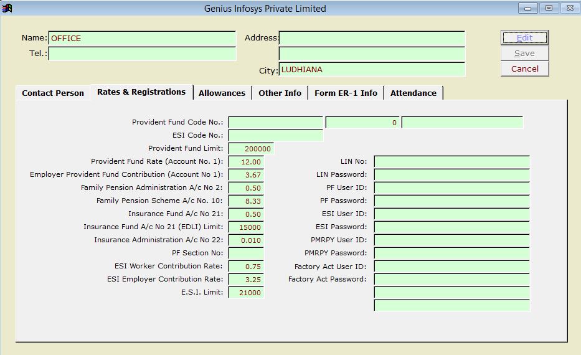Click the Cancel button
The width and height of the screenshot is (581, 355).
click(524, 69)
